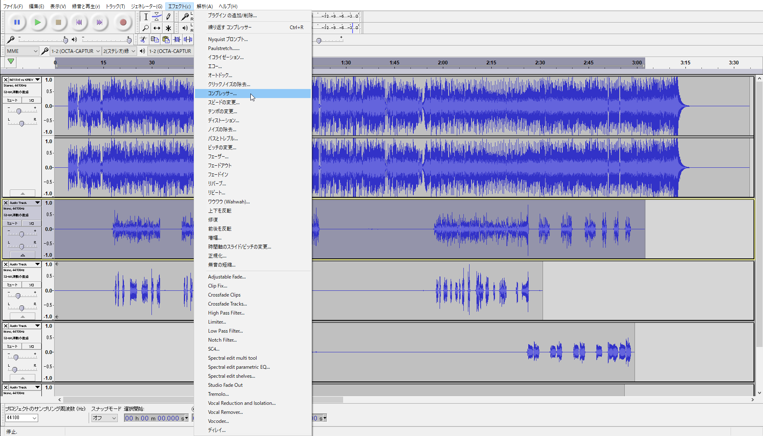
Task: Select the Multi-Tool asterisk icon
Action: [168, 28]
